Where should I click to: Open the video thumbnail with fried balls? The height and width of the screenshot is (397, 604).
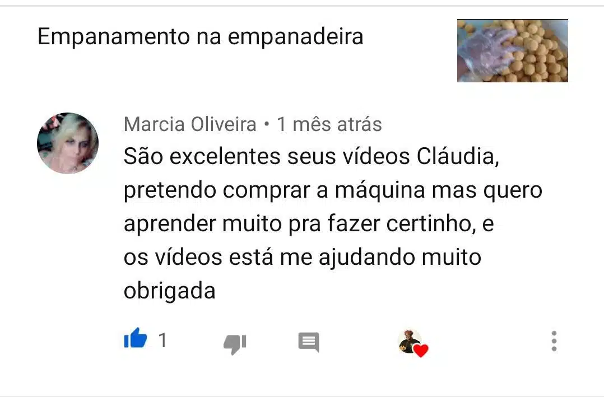click(x=512, y=50)
